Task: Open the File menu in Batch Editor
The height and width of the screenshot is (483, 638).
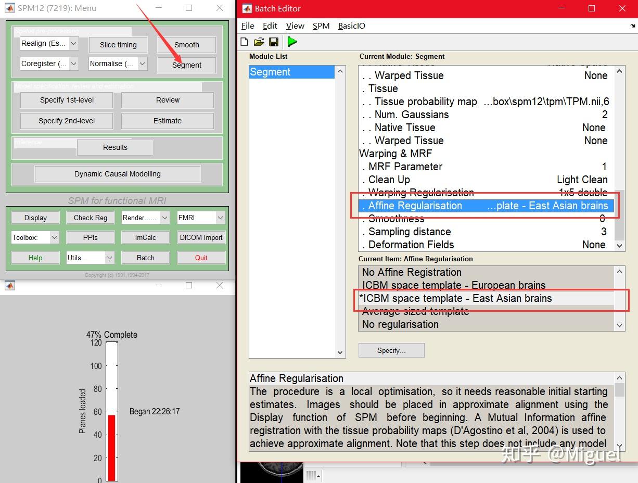Action: click(x=248, y=26)
